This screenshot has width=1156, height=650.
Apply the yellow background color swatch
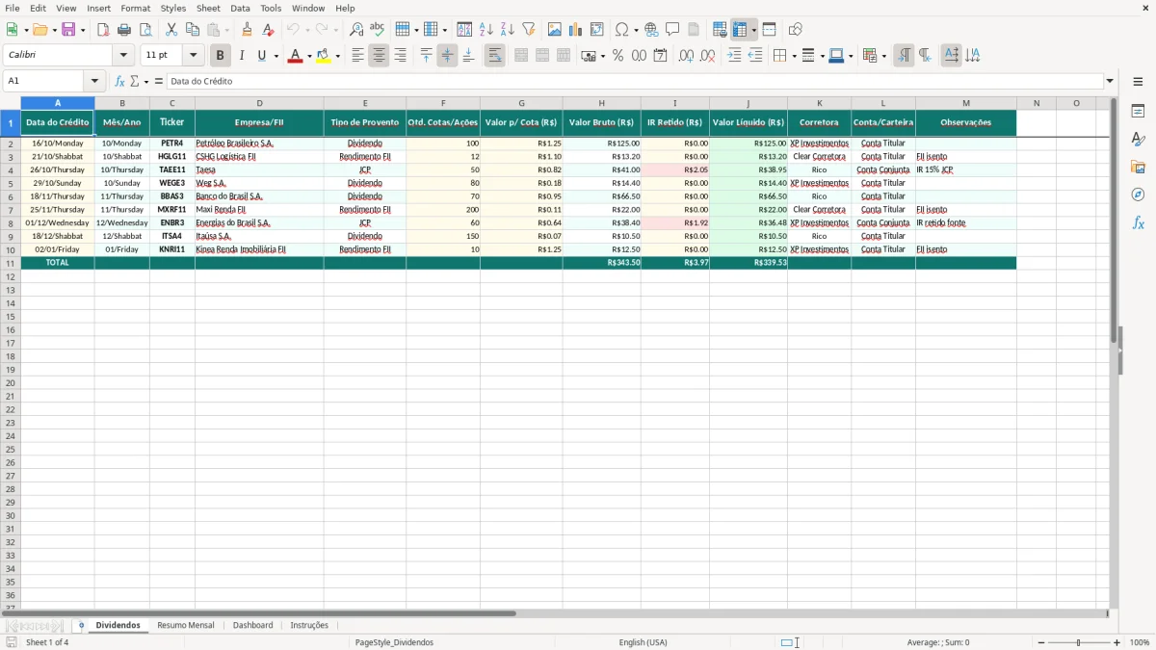324,56
